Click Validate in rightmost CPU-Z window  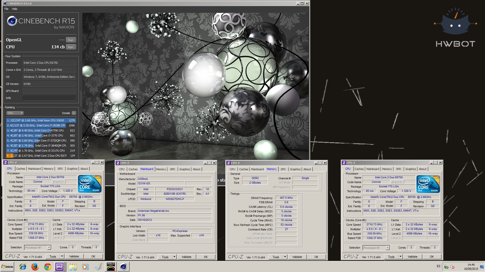point(413,257)
